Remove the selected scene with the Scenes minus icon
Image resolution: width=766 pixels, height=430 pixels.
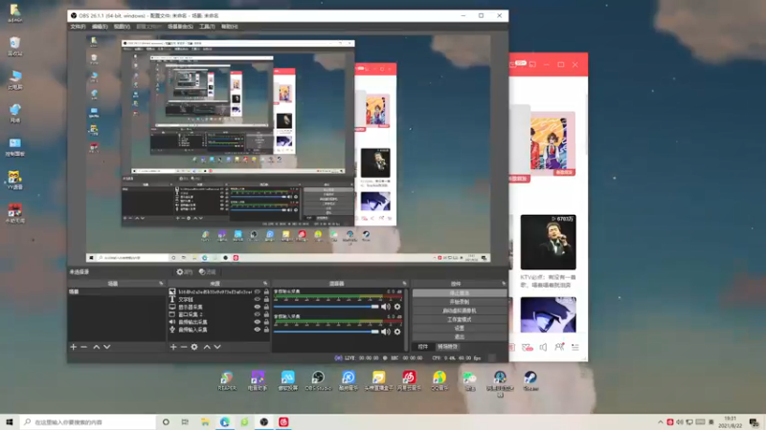84,347
